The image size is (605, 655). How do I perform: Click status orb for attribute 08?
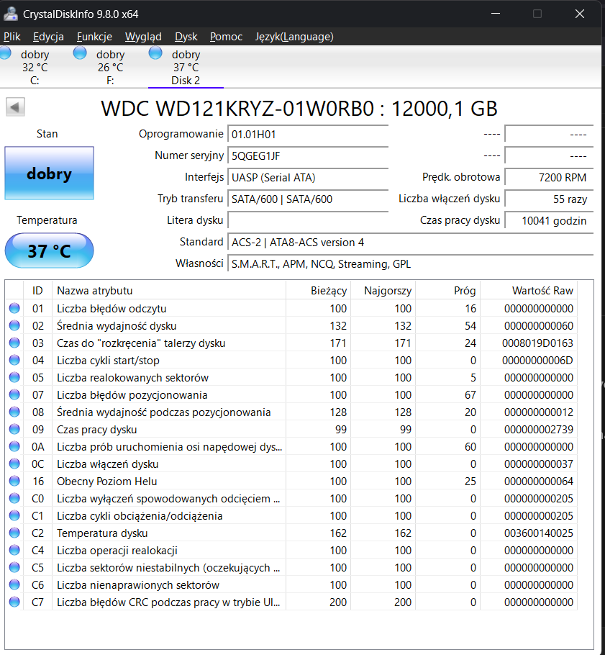click(14, 412)
